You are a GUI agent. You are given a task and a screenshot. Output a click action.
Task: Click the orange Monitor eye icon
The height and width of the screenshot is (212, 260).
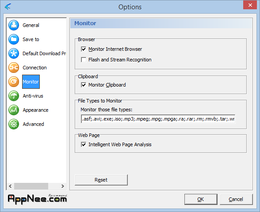pos(14,82)
